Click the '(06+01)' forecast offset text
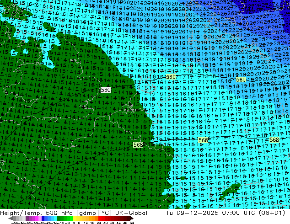Viewport: 290px width, 224px height. 272,213
